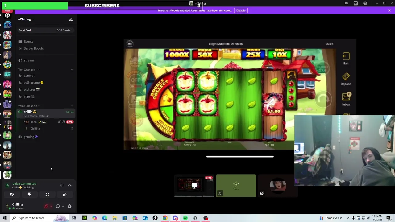This screenshot has width=395, height=222.
Task: Open Windows Start menu
Action: coord(5,218)
